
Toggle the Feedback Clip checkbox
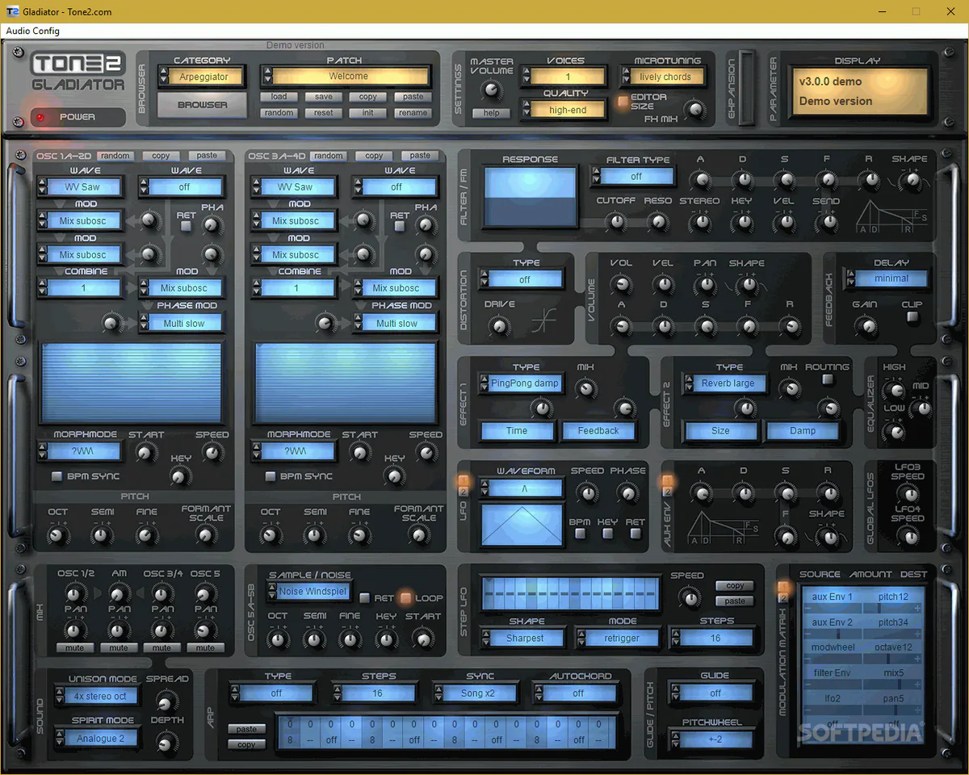(x=912, y=317)
